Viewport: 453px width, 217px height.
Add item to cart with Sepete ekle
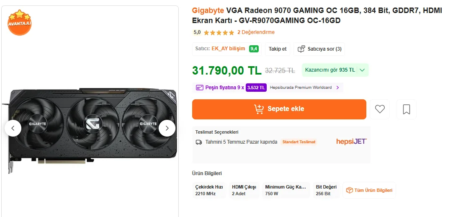pyautogui.click(x=279, y=109)
